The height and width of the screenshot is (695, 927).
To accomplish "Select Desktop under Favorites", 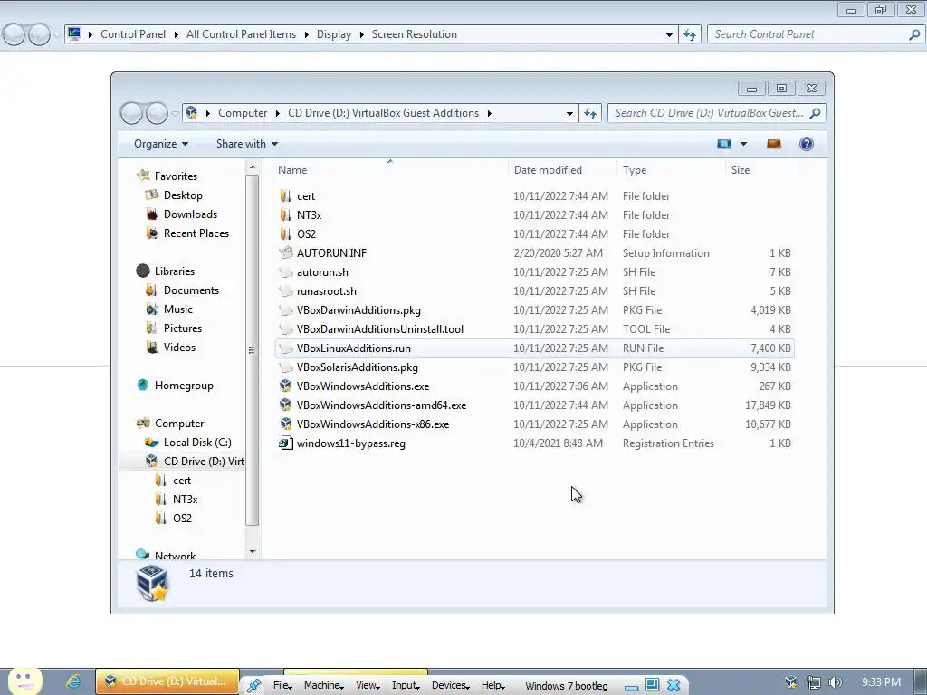I will [183, 195].
